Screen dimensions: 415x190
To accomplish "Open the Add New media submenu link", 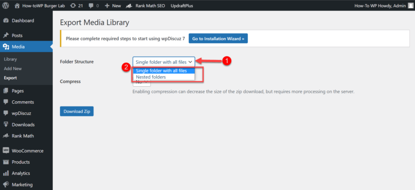I will pyautogui.click(x=13, y=68).
